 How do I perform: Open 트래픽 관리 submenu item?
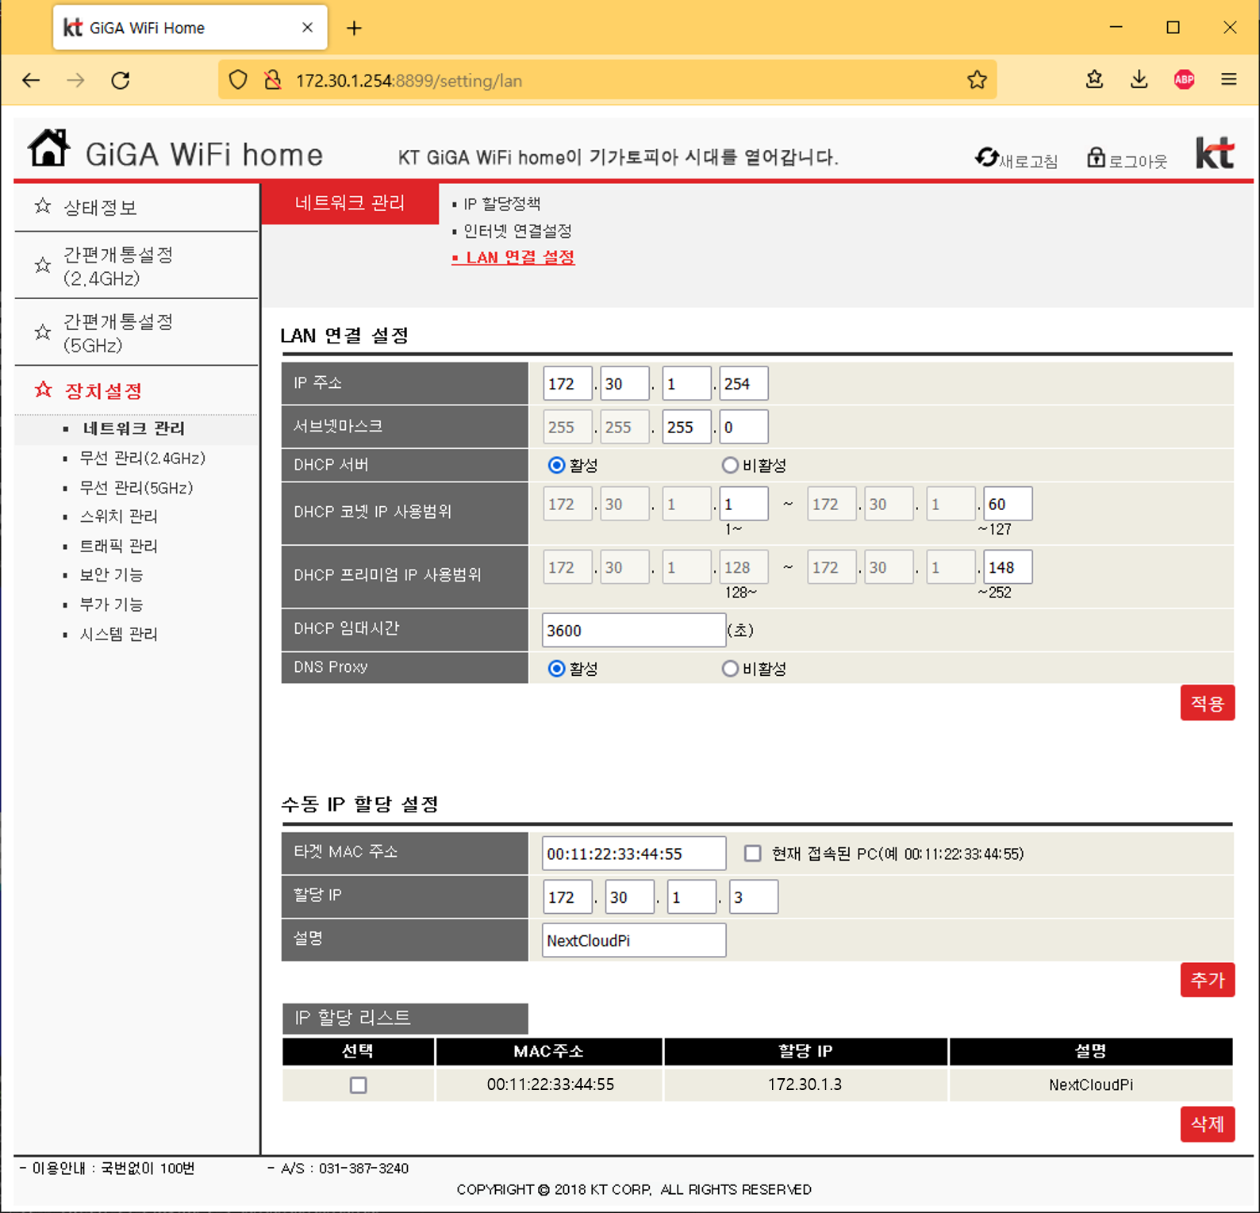[x=118, y=546]
